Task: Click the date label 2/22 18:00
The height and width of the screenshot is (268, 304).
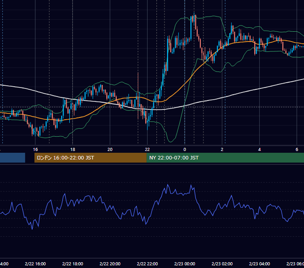Action: point(73,264)
